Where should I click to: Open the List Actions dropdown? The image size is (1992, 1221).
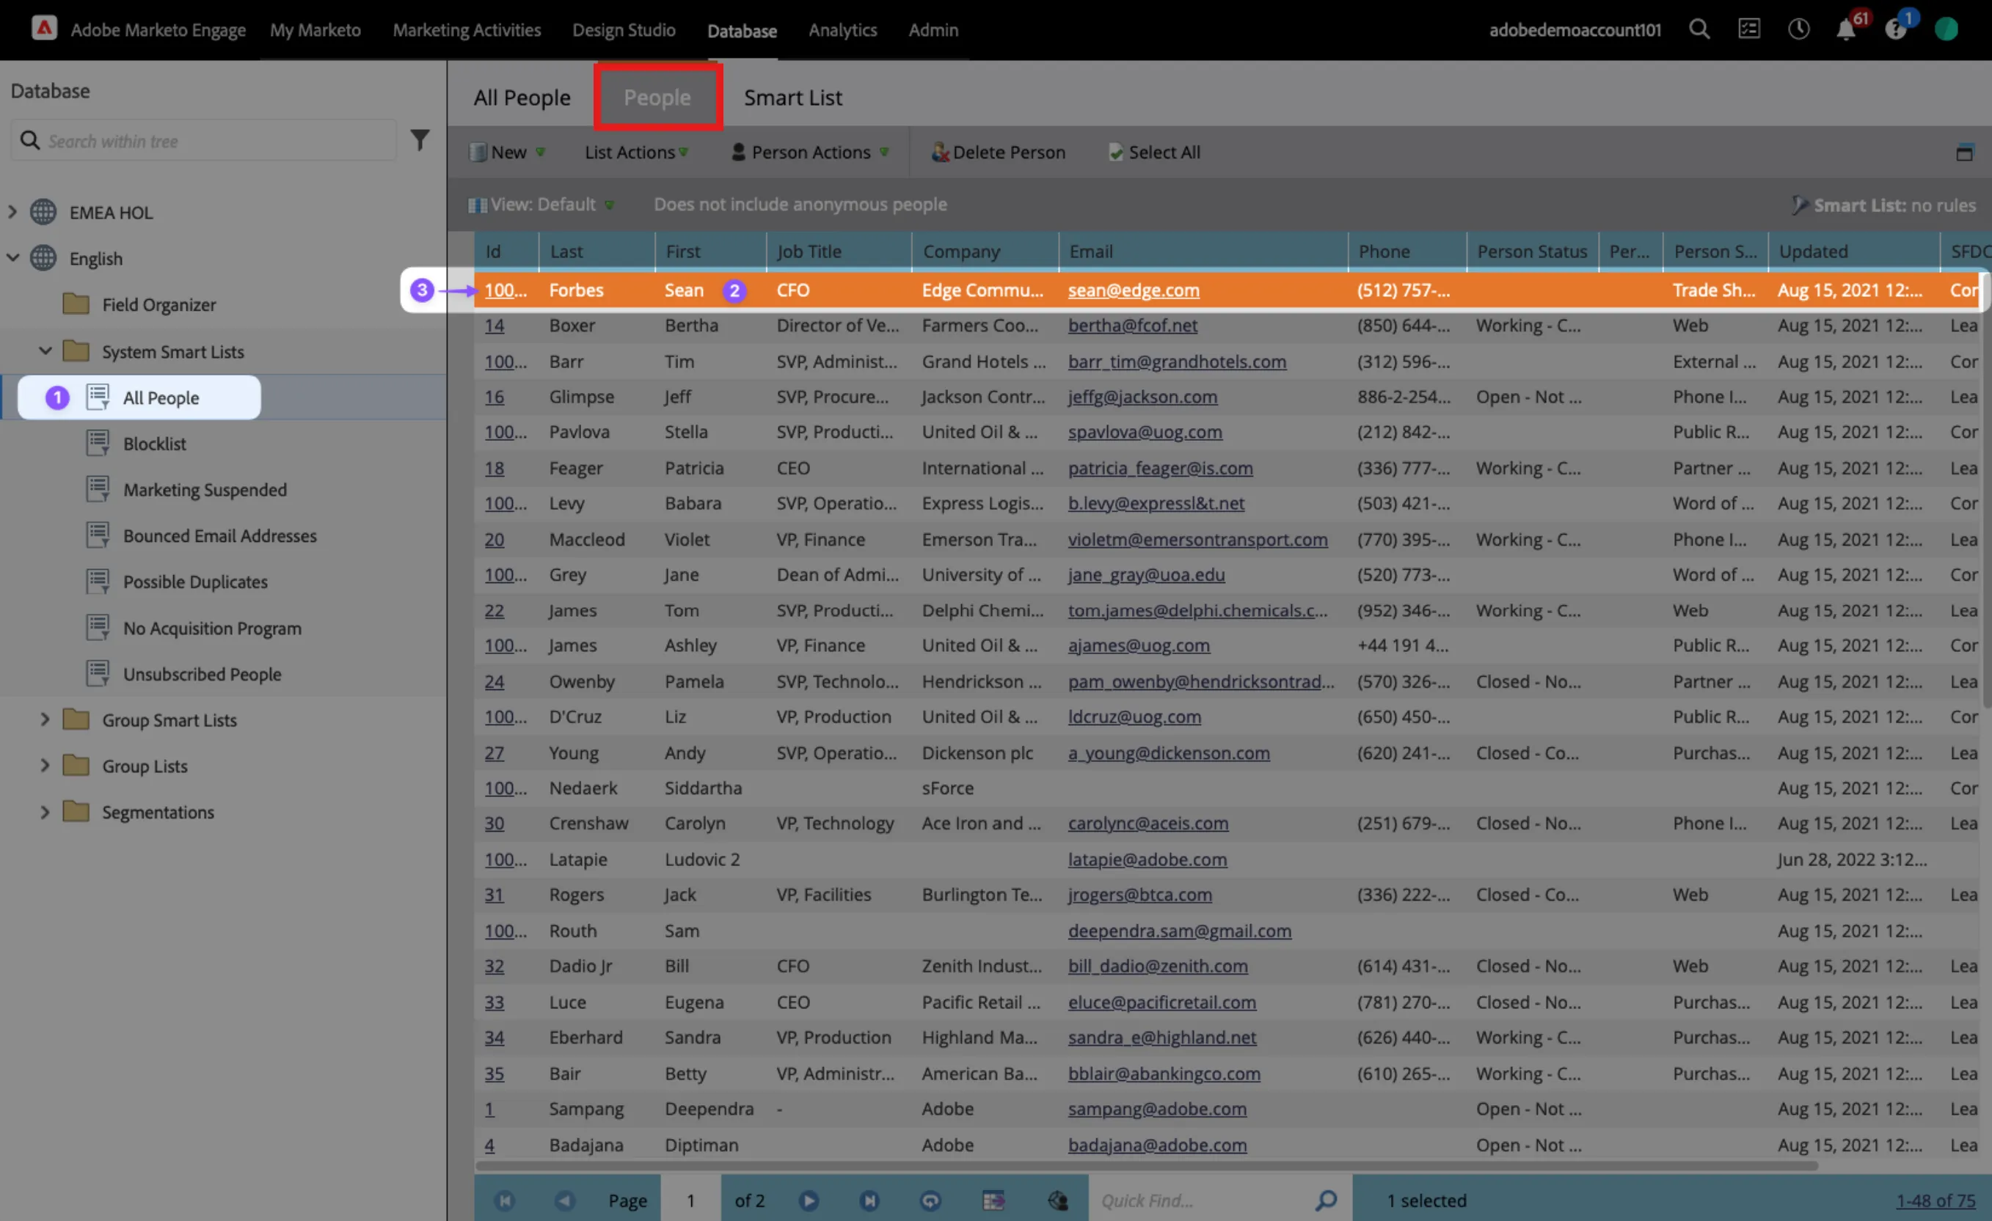636,152
